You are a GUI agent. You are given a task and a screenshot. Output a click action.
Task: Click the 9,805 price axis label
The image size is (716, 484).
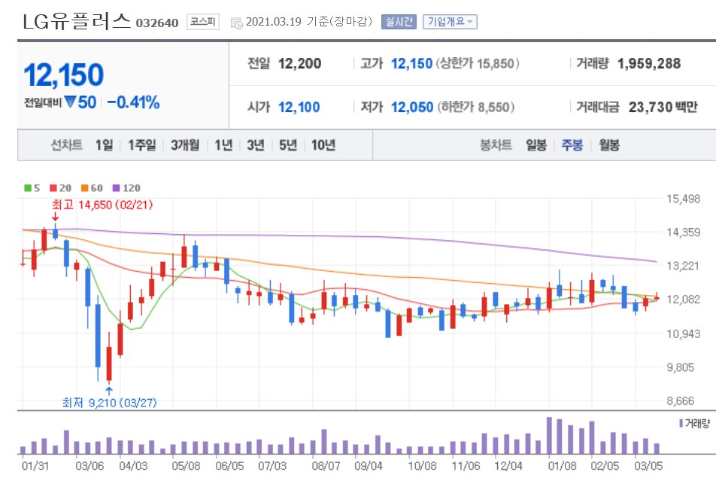pos(681,367)
